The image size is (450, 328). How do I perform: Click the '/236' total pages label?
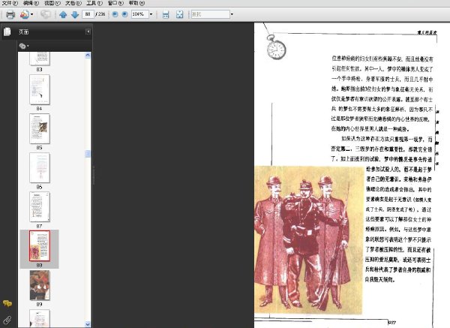point(100,14)
